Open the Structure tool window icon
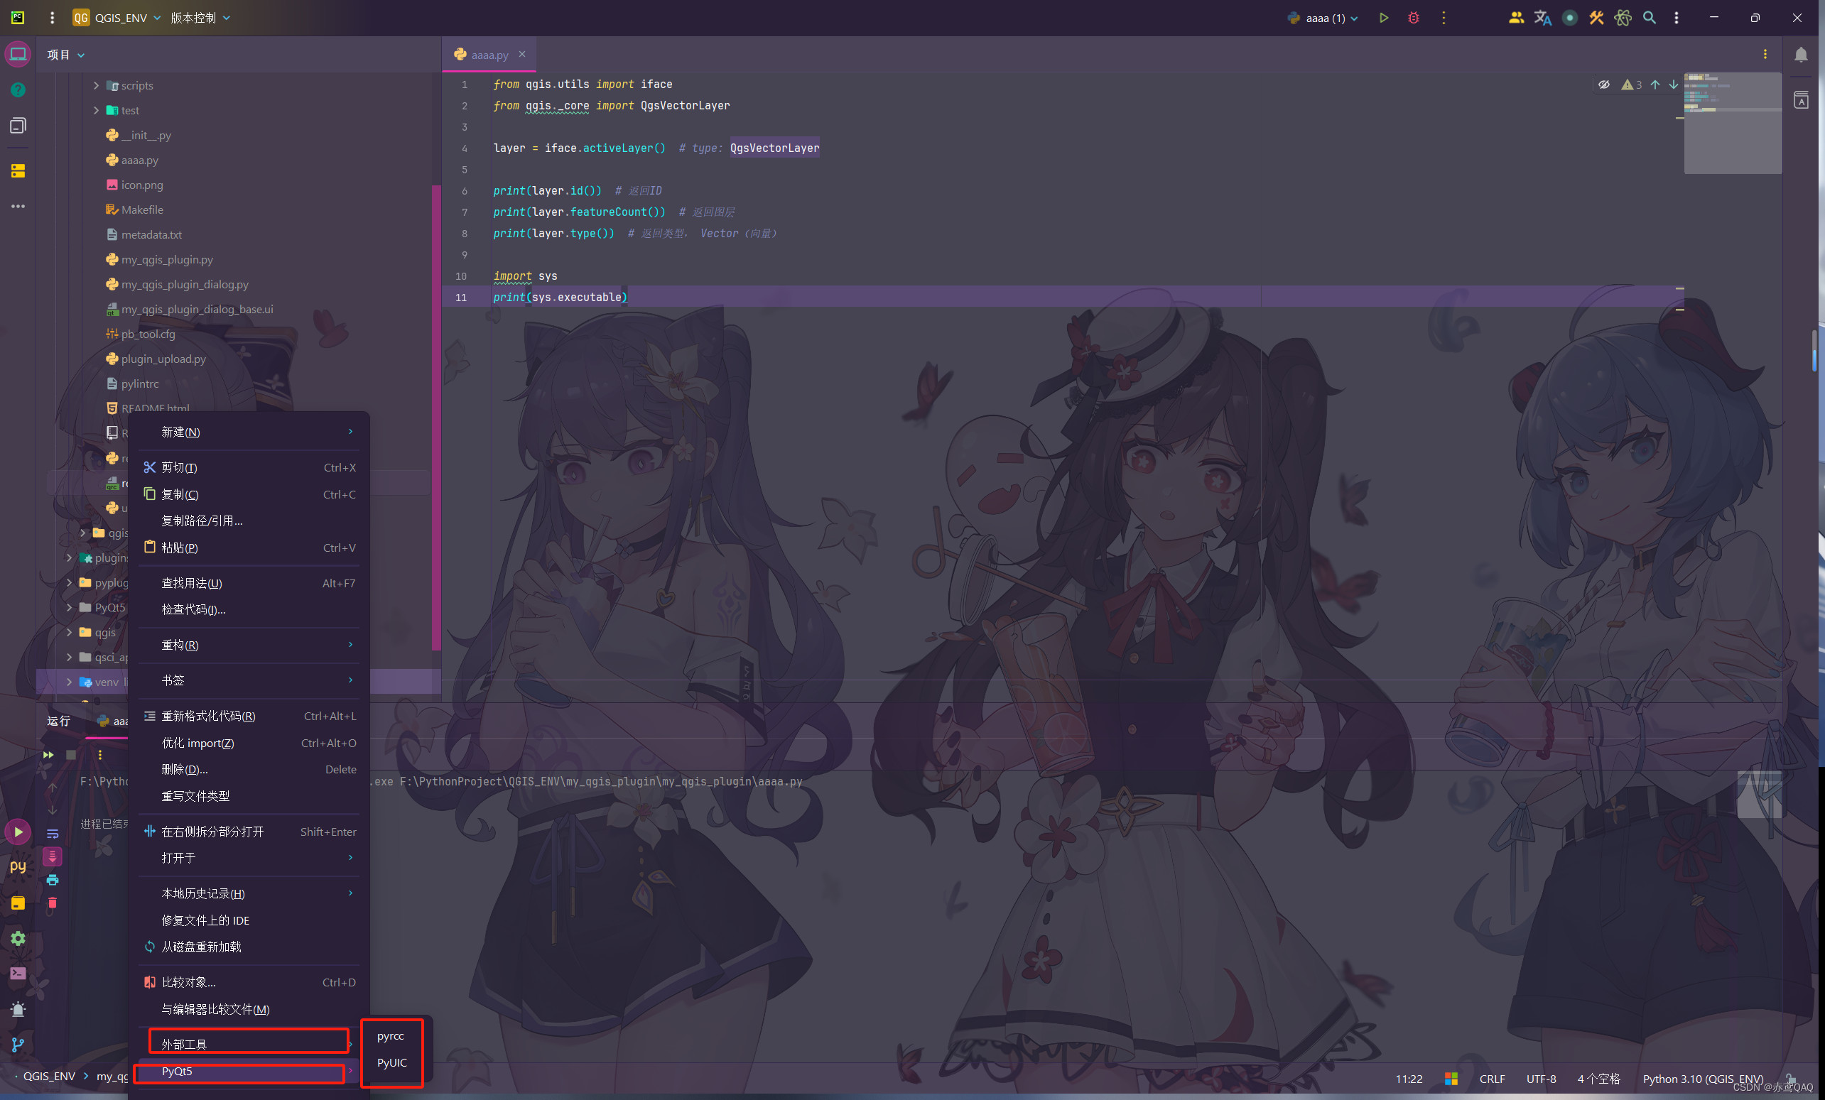 click(18, 126)
